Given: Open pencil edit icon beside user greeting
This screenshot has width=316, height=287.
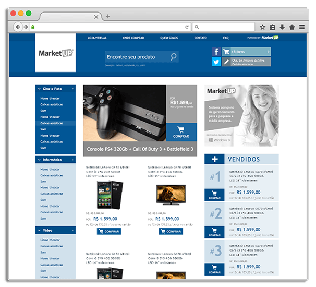Looking at the screenshot, I should click(226, 62).
